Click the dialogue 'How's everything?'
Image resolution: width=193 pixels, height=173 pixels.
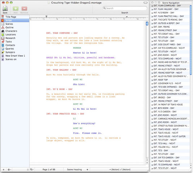point(84,124)
